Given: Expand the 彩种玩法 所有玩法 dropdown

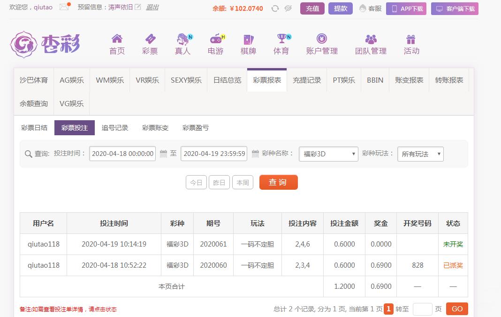Looking at the screenshot, I should (x=420, y=154).
